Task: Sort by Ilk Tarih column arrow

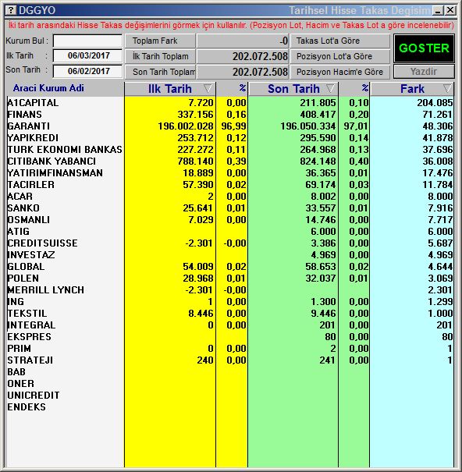Action: tap(208, 88)
